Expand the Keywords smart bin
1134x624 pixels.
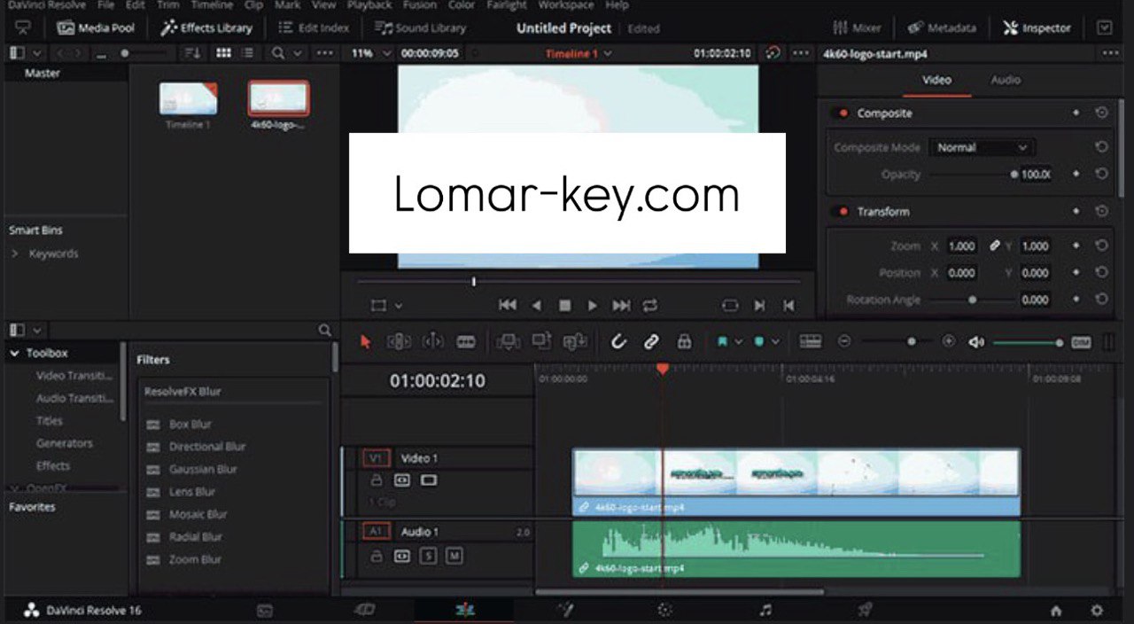click(x=15, y=253)
